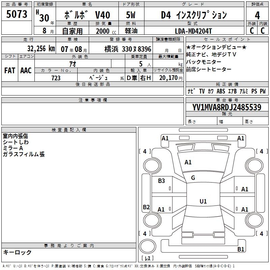Click the shaken expiry 07年08月

point(74,49)
